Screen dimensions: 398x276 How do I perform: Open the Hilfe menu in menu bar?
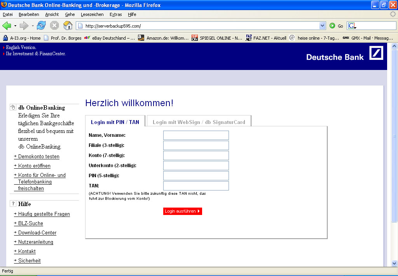132,14
